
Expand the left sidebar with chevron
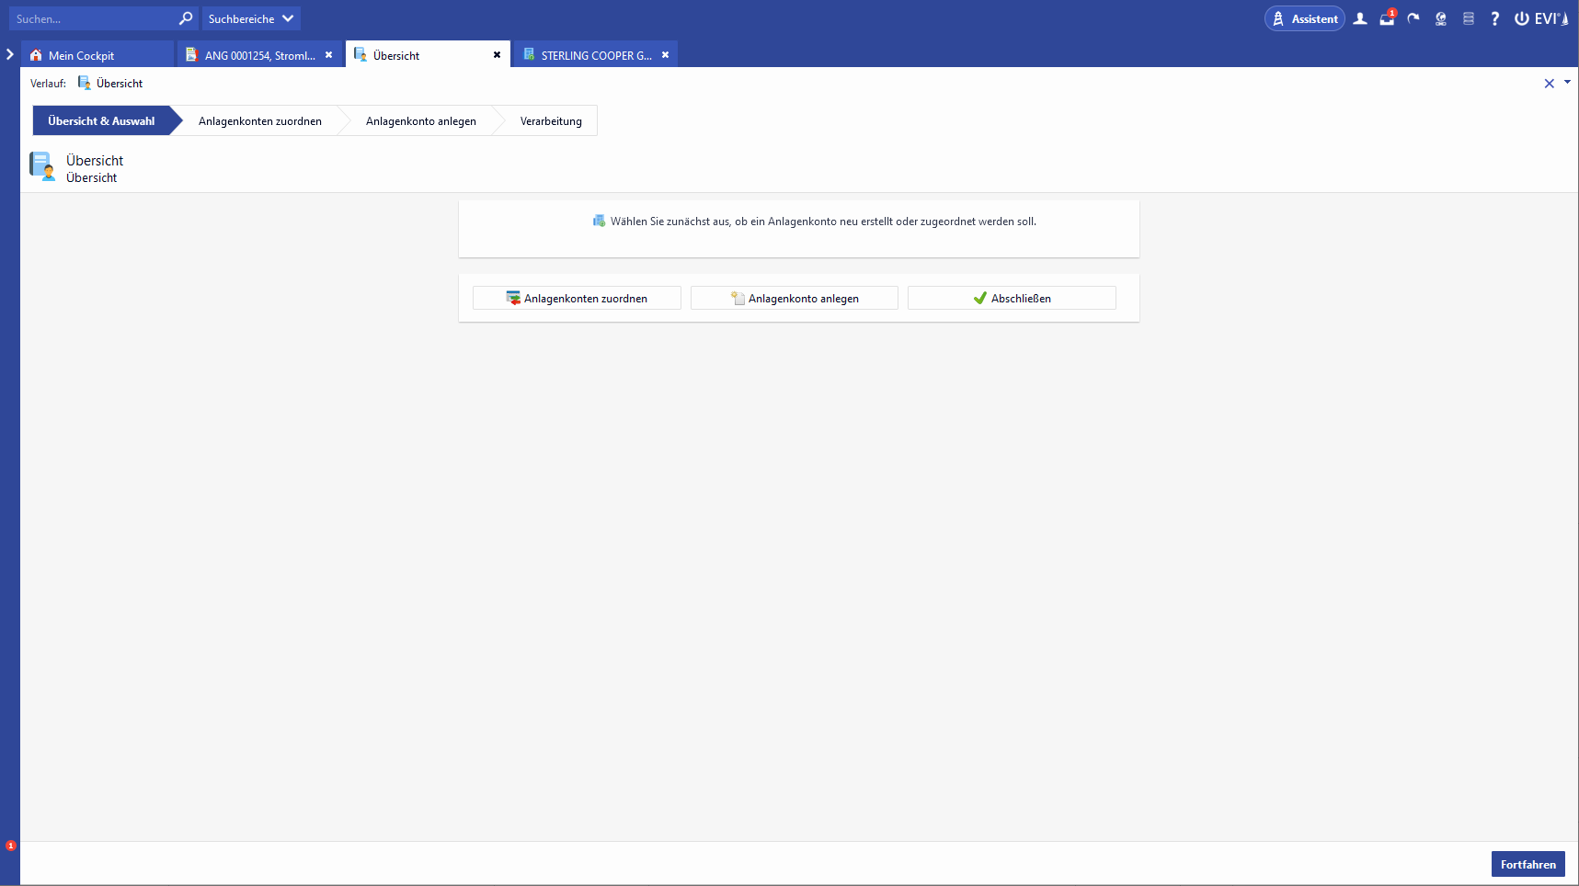[10, 55]
